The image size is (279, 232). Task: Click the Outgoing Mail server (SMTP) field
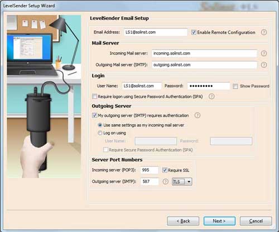point(204,65)
